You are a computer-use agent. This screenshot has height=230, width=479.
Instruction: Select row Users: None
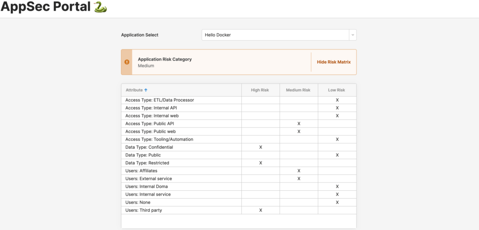pos(239,202)
